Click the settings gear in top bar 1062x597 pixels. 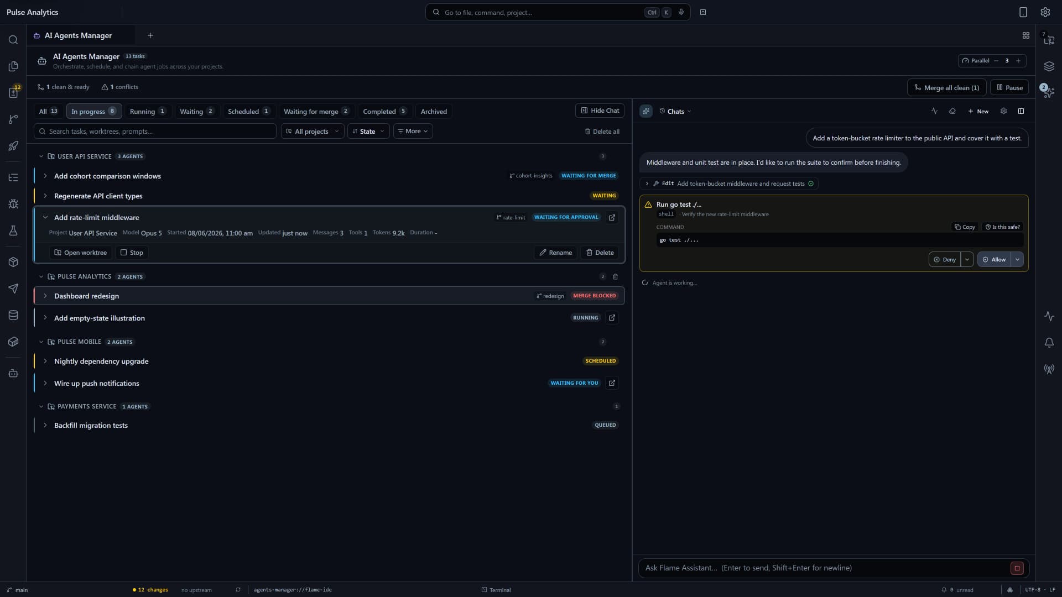[x=1045, y=12]
